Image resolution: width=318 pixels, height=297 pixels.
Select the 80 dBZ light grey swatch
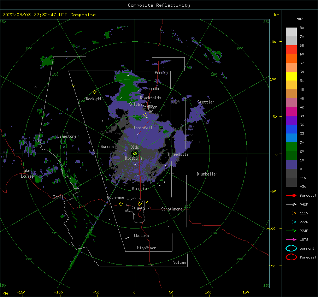pos(291,32)
